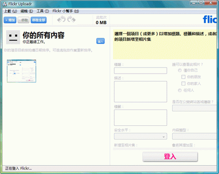The height and width of the screenshot is (174, 219).
Task: Click the 標籤 text area
Action: [x=141, y=117]
